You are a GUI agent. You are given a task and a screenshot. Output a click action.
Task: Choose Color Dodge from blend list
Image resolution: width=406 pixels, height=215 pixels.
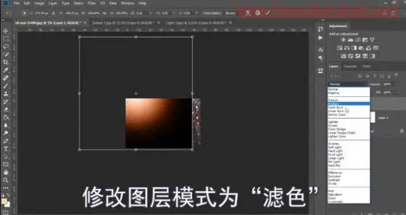349,129
